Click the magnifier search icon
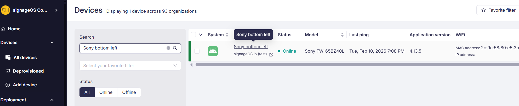519x106 pixels. (175, 48)
